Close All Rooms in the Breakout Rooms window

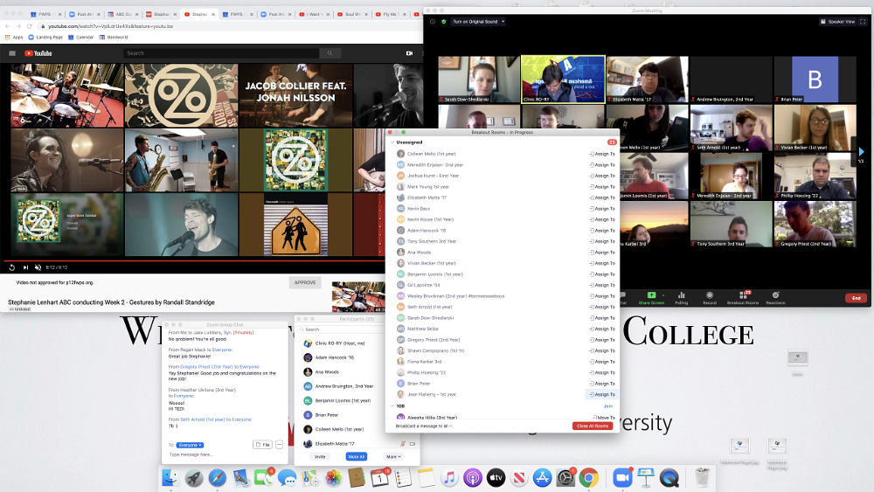point(593,426)
